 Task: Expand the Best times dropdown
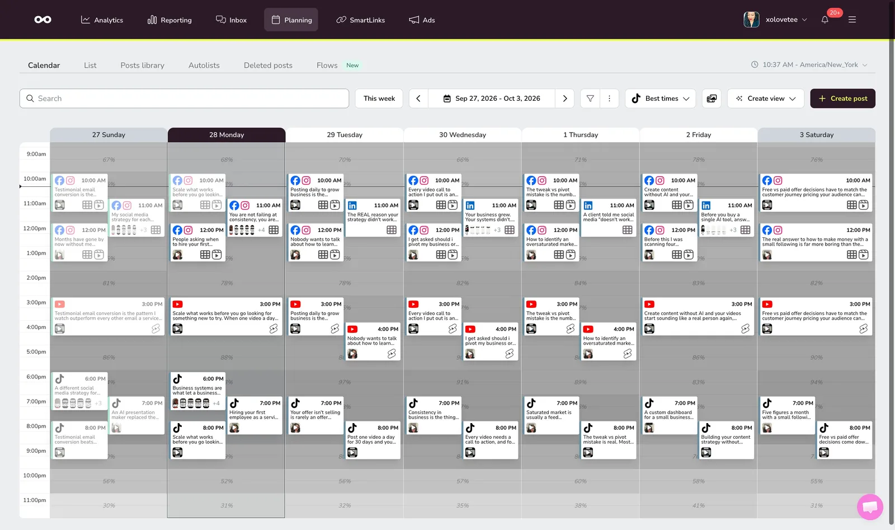(x=661, y=99)
